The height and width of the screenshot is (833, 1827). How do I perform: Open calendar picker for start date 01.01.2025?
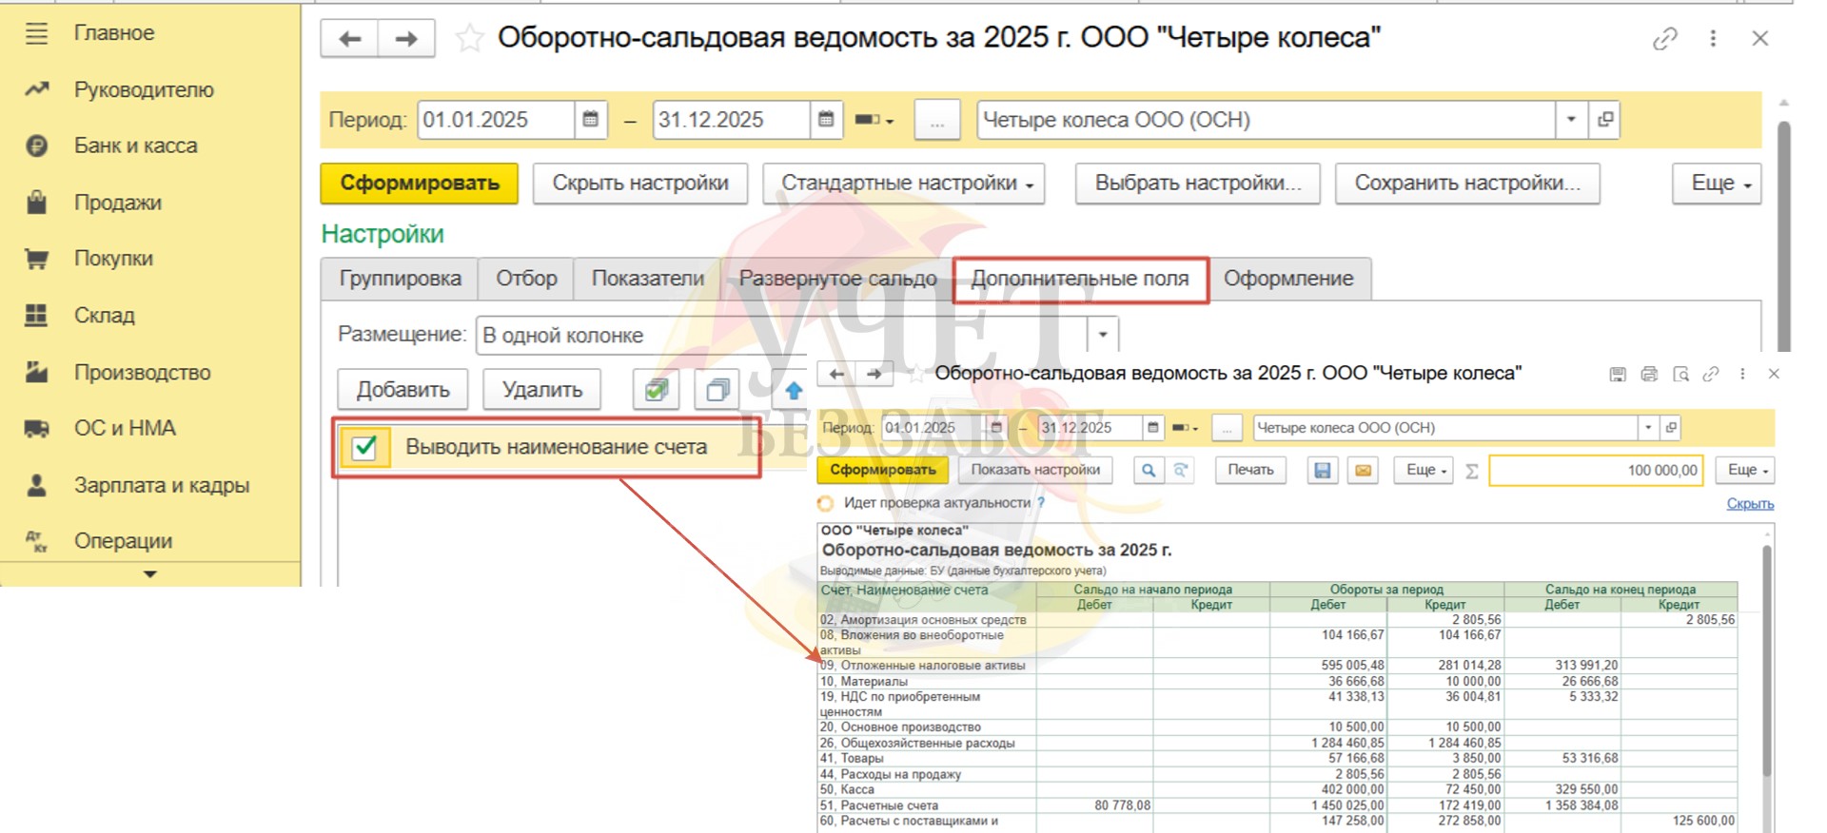coord(590,120)
